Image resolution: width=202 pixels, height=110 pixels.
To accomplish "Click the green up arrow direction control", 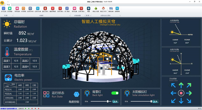I will coord(181,85).
